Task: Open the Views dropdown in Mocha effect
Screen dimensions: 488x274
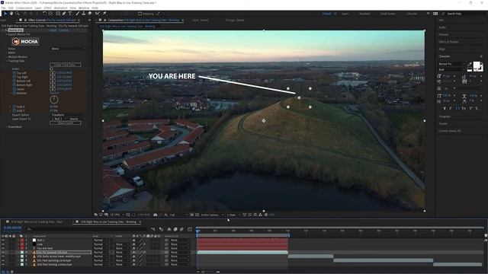Action: (68, 49)
